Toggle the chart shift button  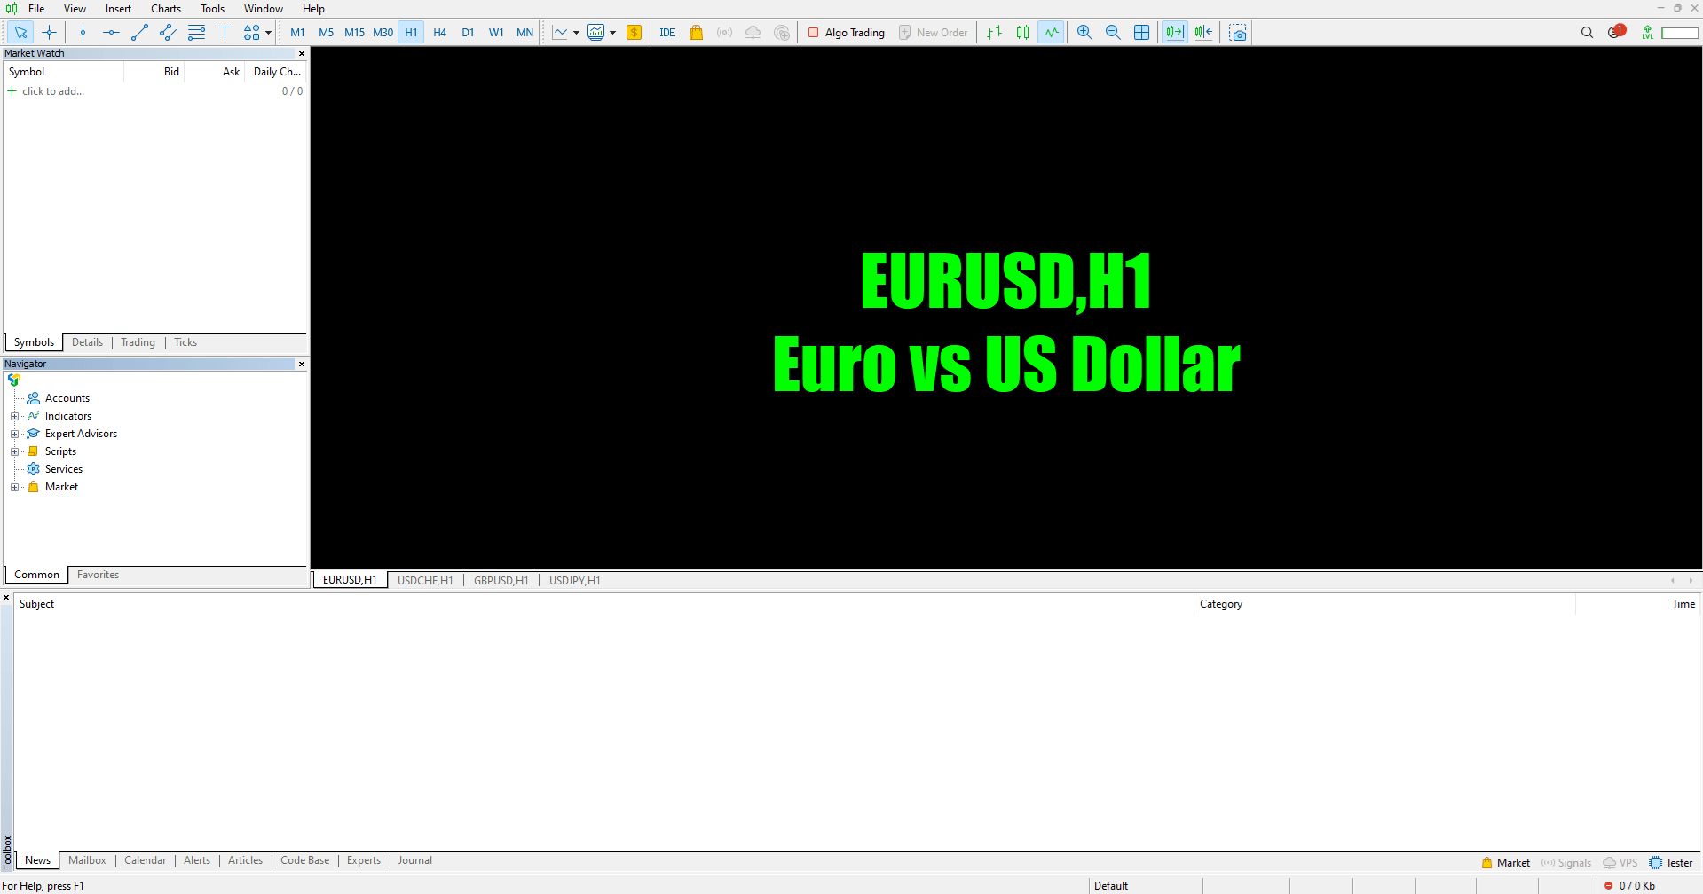pyautogui.click(x=1203, y=33)
